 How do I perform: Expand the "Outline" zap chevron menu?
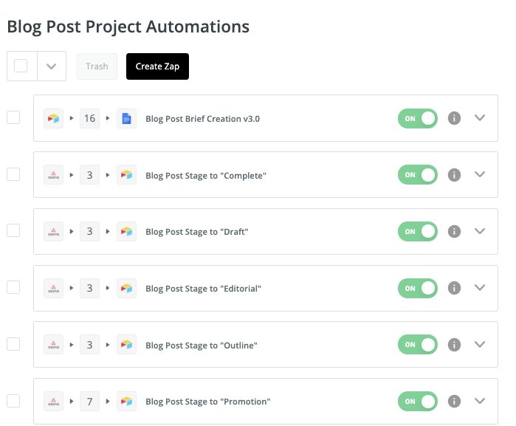click(480, 344)
